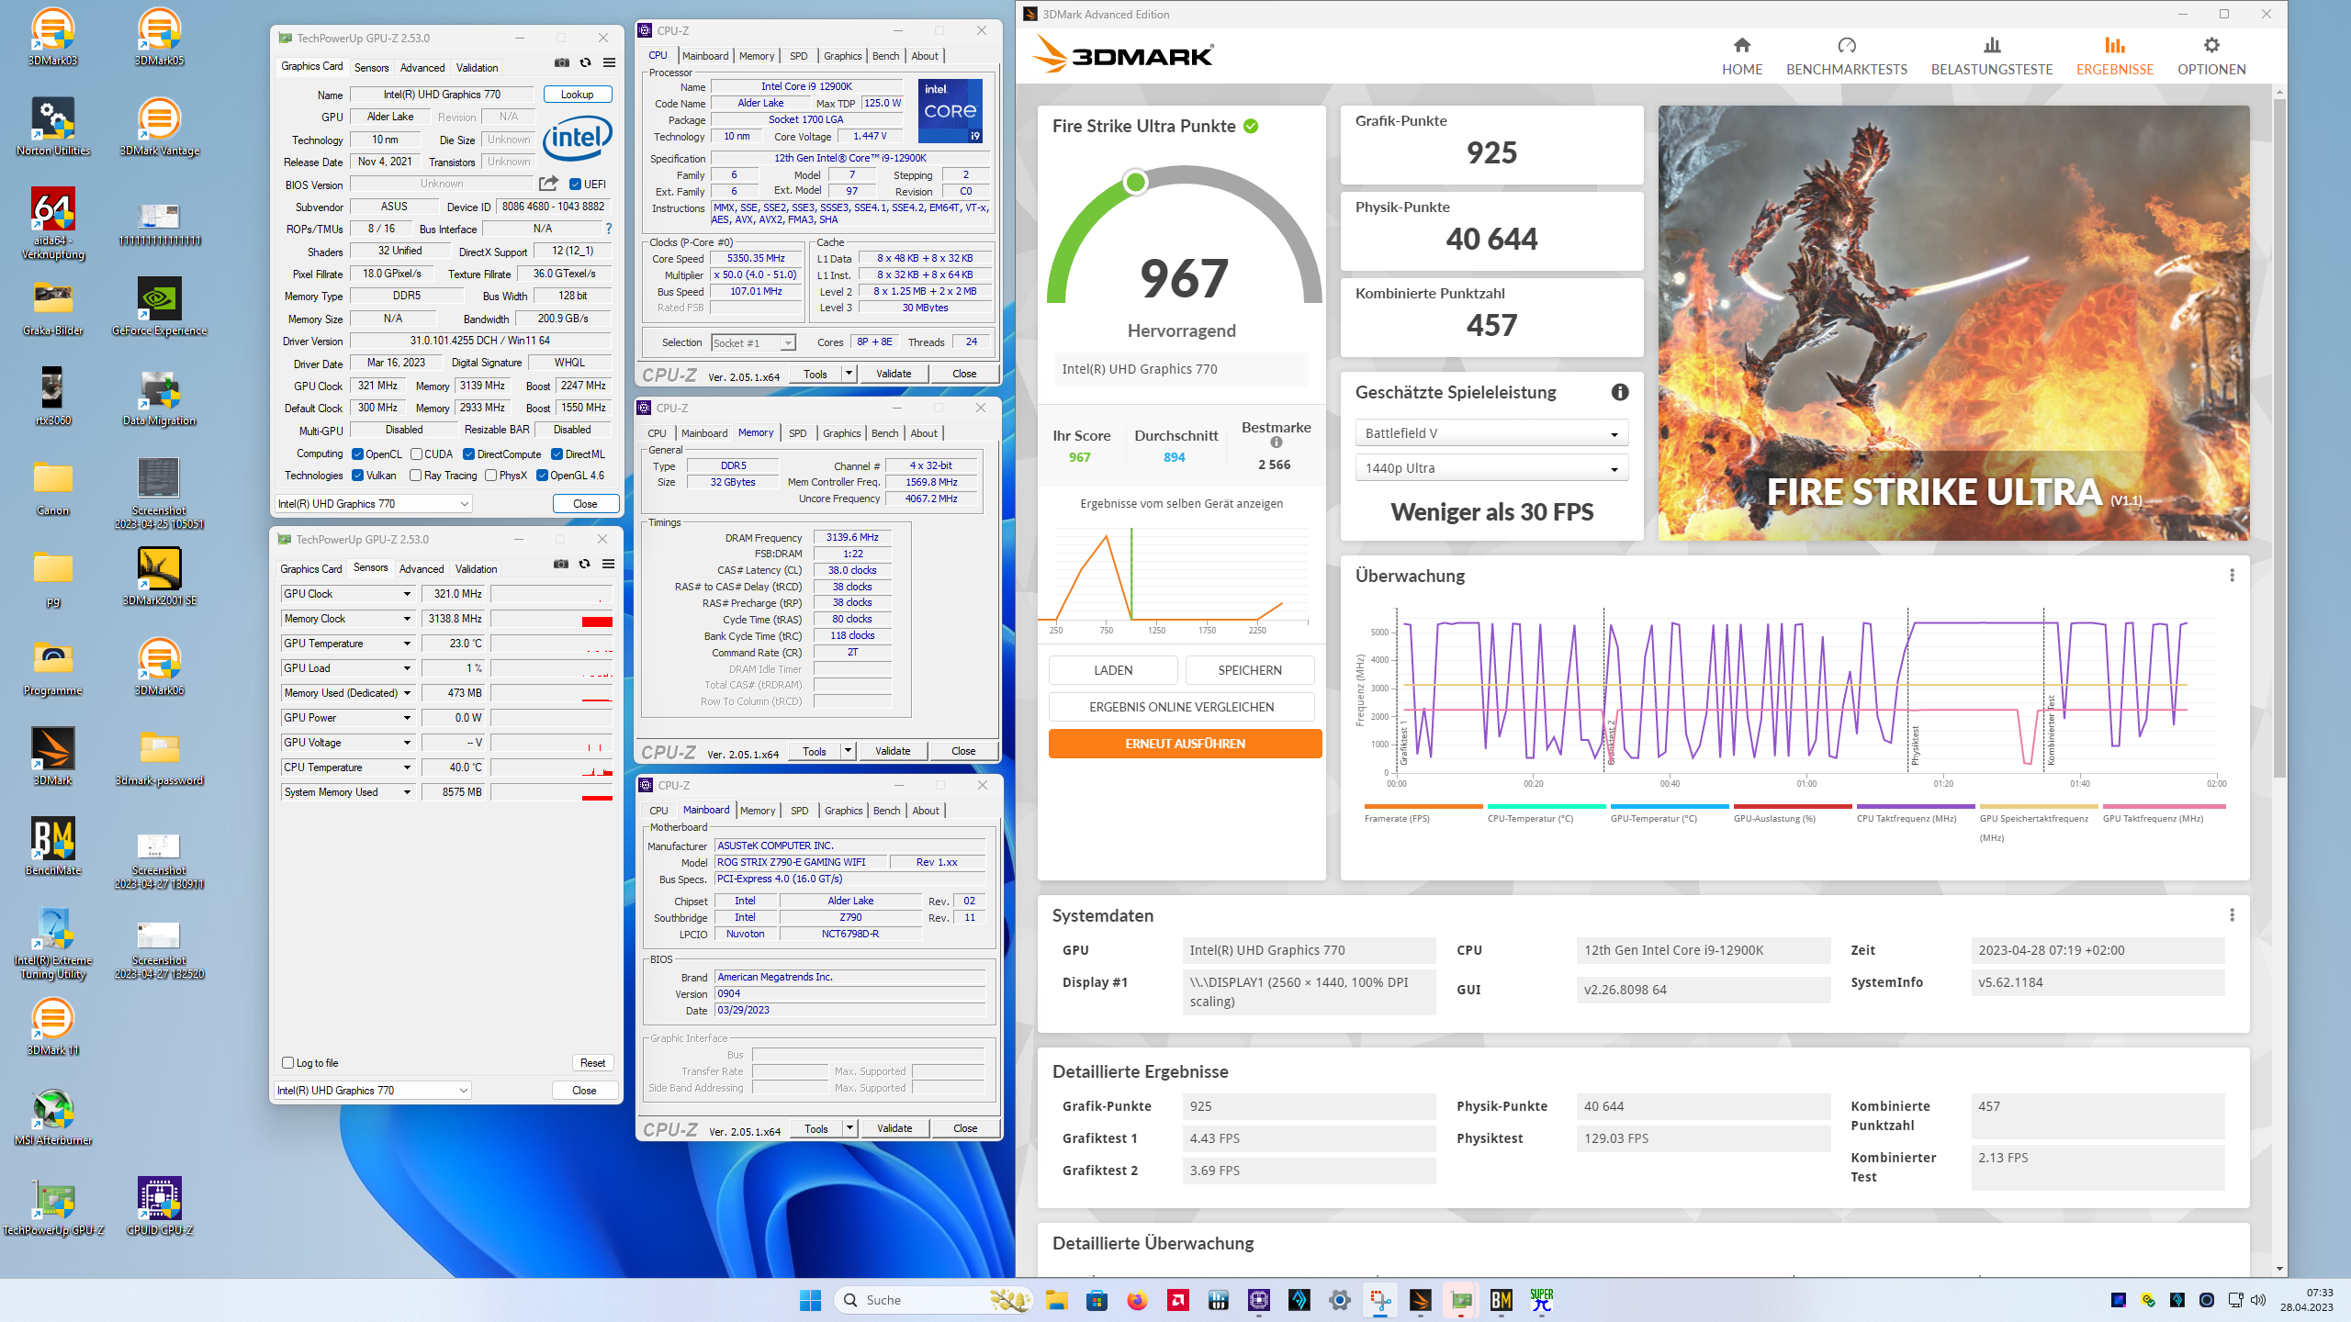
Task: Click the 3DMark results vertical scrollbar
Action: [x=2279, y=436]
